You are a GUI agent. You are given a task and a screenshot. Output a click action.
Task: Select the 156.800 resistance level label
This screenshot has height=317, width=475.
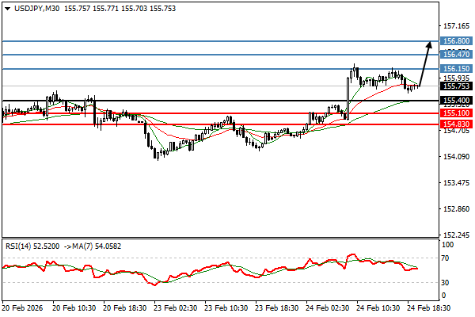pos(455,40)
